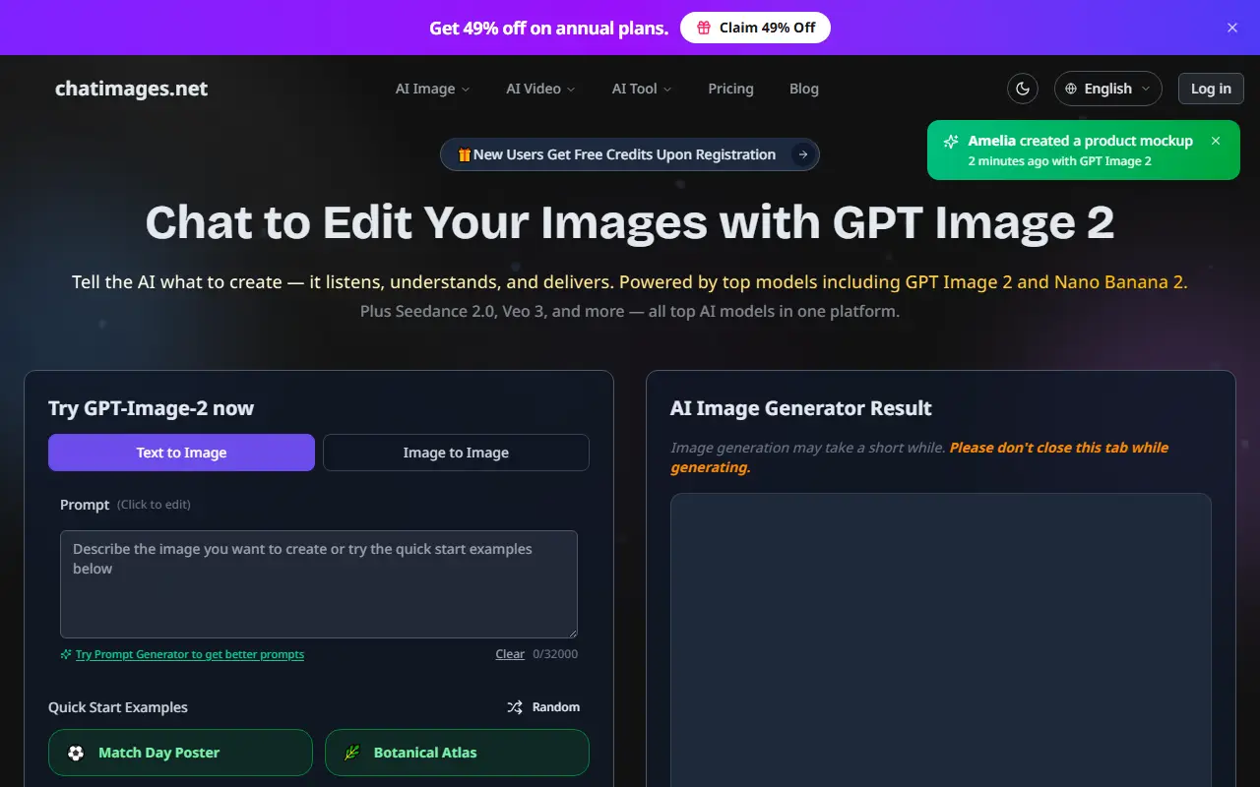The image size is (1260, 787).
Task: Go to the Blog page
Action: coord(804,89)
